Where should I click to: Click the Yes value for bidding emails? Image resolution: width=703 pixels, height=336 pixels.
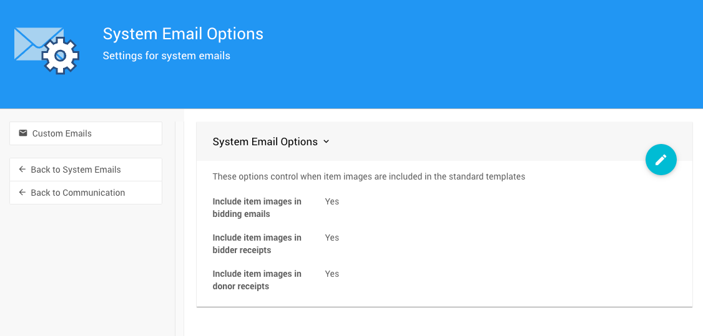[332, 201]
